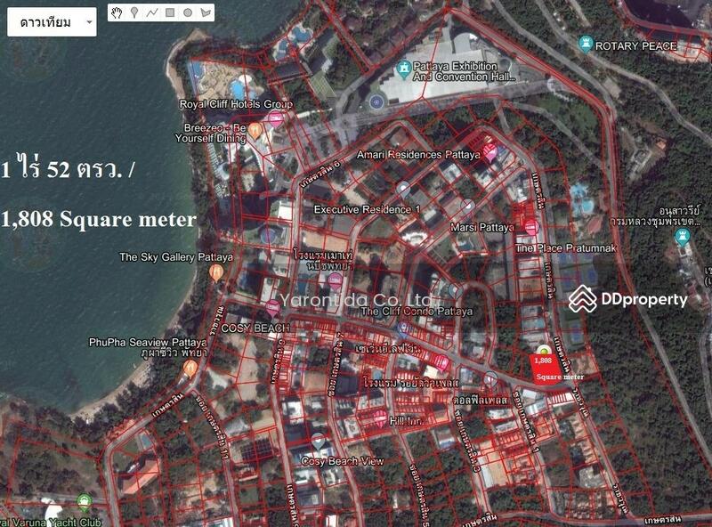712x527 pixels.
Task: Open the ดาวเทียม map type dropdown
Action: pos(52,21)
